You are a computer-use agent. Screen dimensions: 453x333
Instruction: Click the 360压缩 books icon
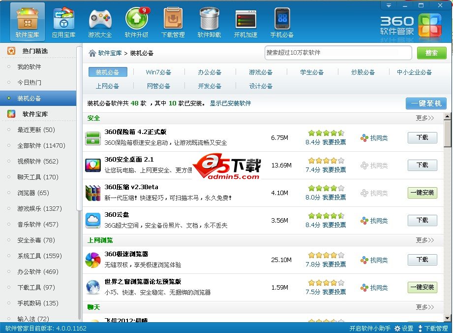pos(93,193)
